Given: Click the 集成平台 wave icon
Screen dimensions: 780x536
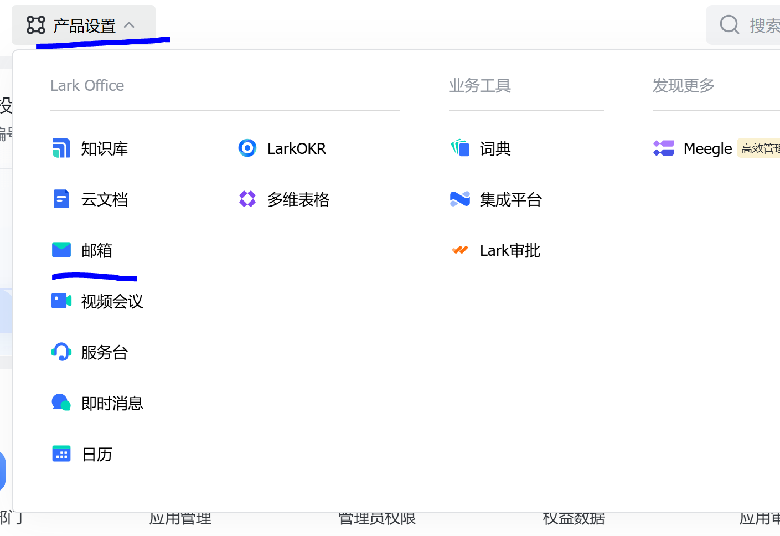Looking at the screenshot, I should 459,199.
